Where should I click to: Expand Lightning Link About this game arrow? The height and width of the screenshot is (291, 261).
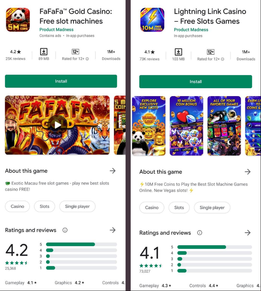tap(248, 172)
